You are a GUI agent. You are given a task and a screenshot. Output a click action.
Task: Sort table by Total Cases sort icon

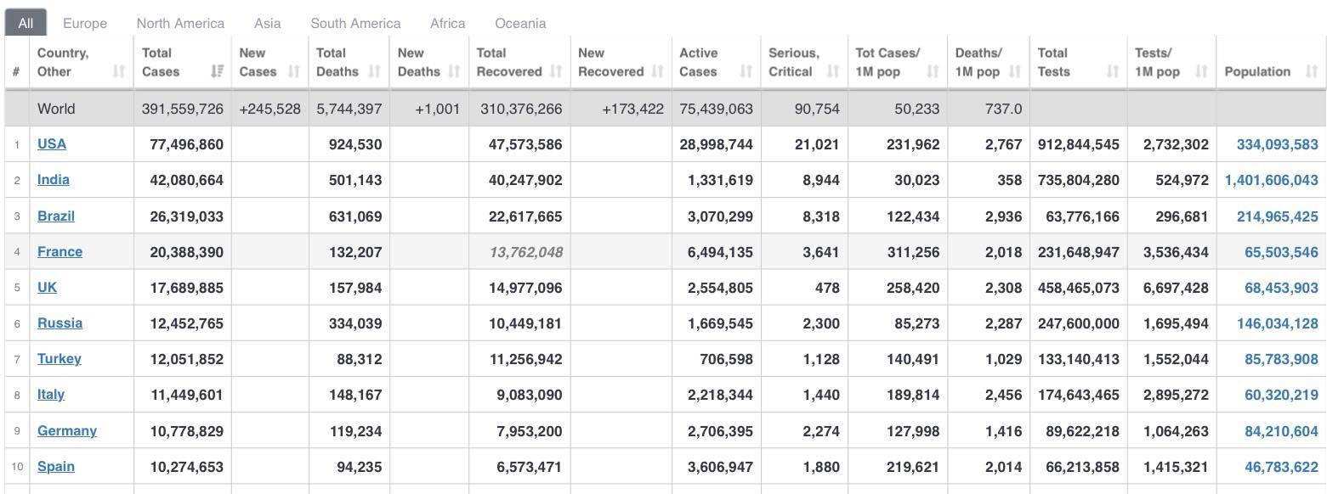coord(217,72)
